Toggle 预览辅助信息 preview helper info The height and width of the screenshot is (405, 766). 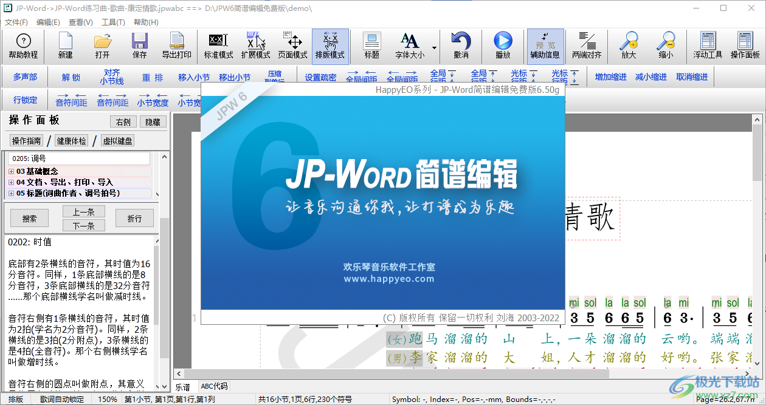click(x=545, y=46)
